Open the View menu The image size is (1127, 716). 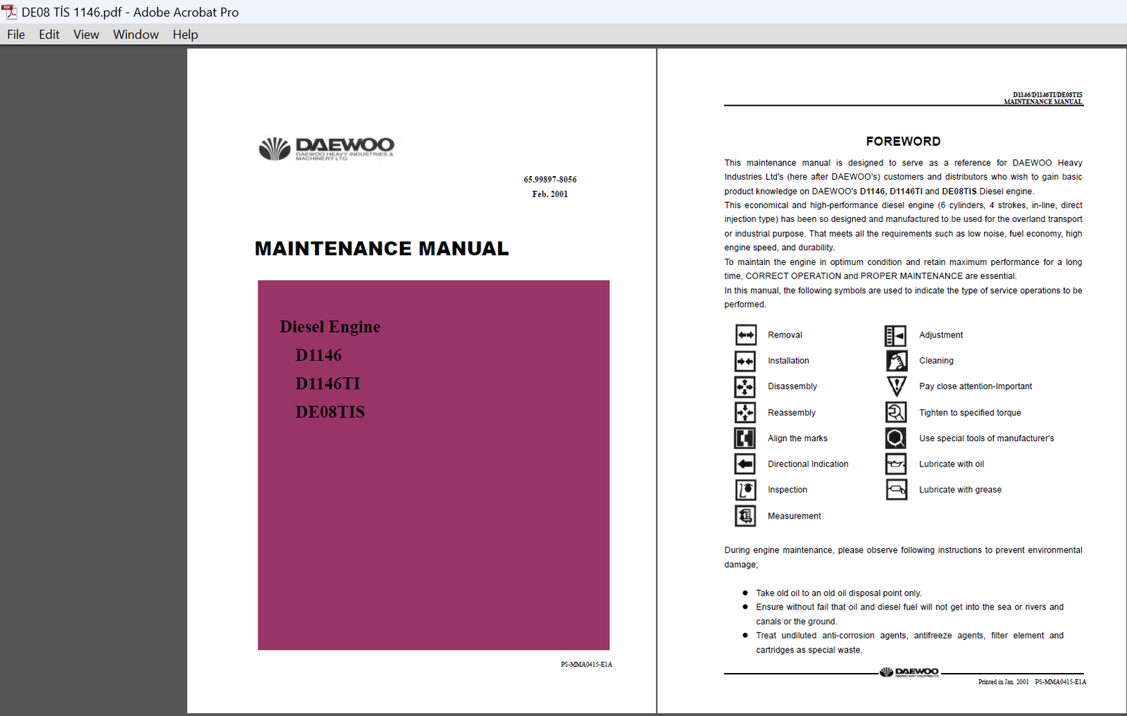[86, 35]
